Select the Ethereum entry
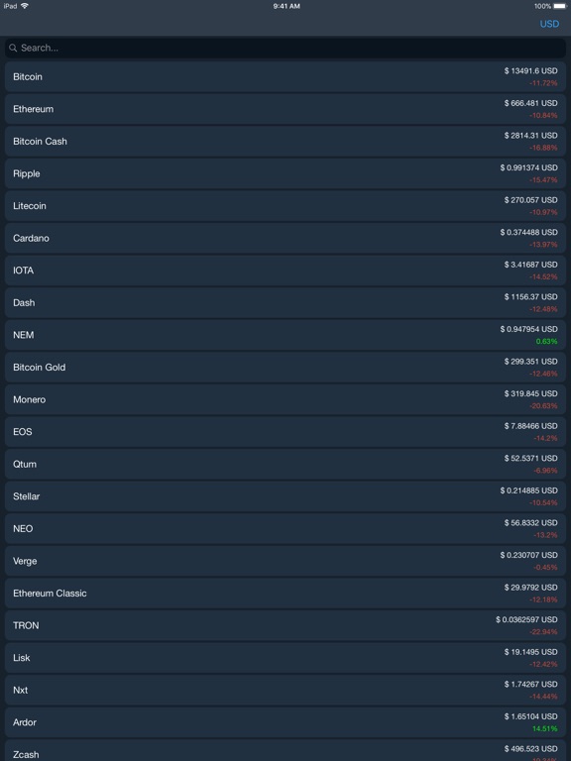This screenshot has width=571, height=761. tap(285, 109)
